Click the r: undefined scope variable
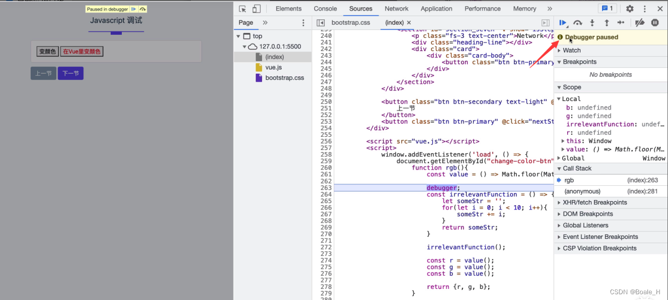 click(x=589, y=133)
